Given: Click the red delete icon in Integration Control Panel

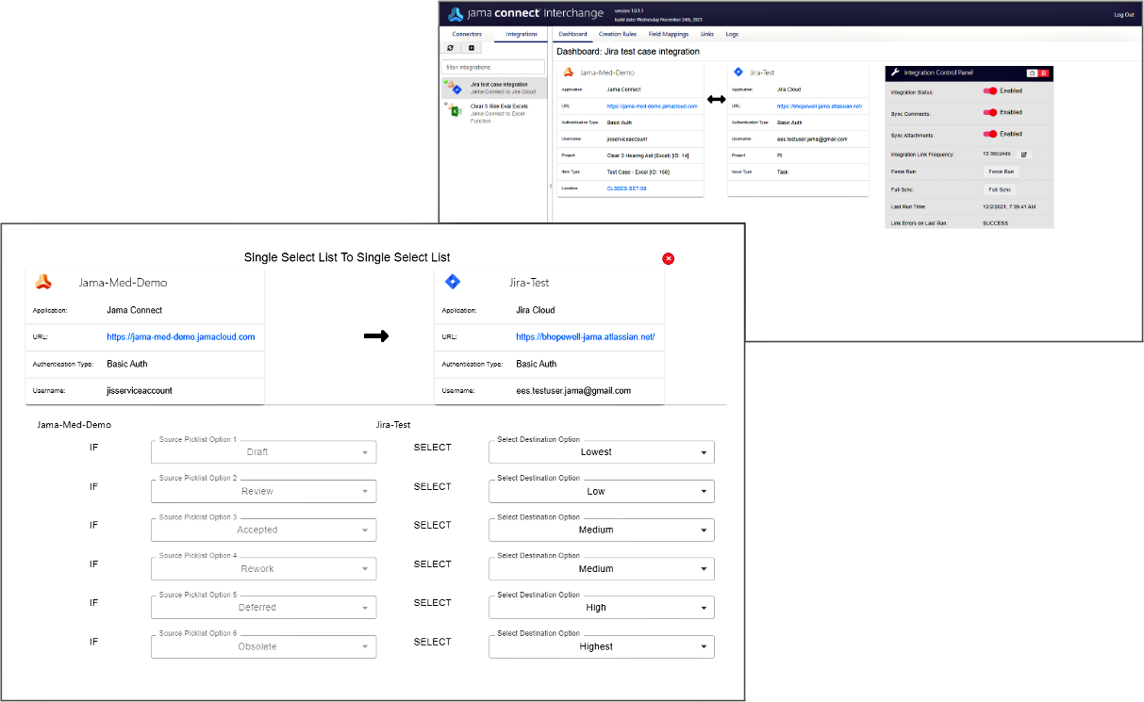Looking at the screenshot, I should (1044, 73).
